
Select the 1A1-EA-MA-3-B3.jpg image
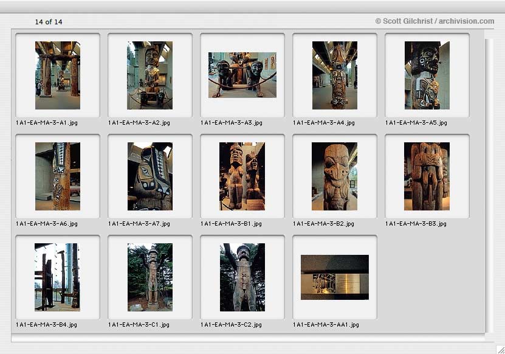(427, 176)
